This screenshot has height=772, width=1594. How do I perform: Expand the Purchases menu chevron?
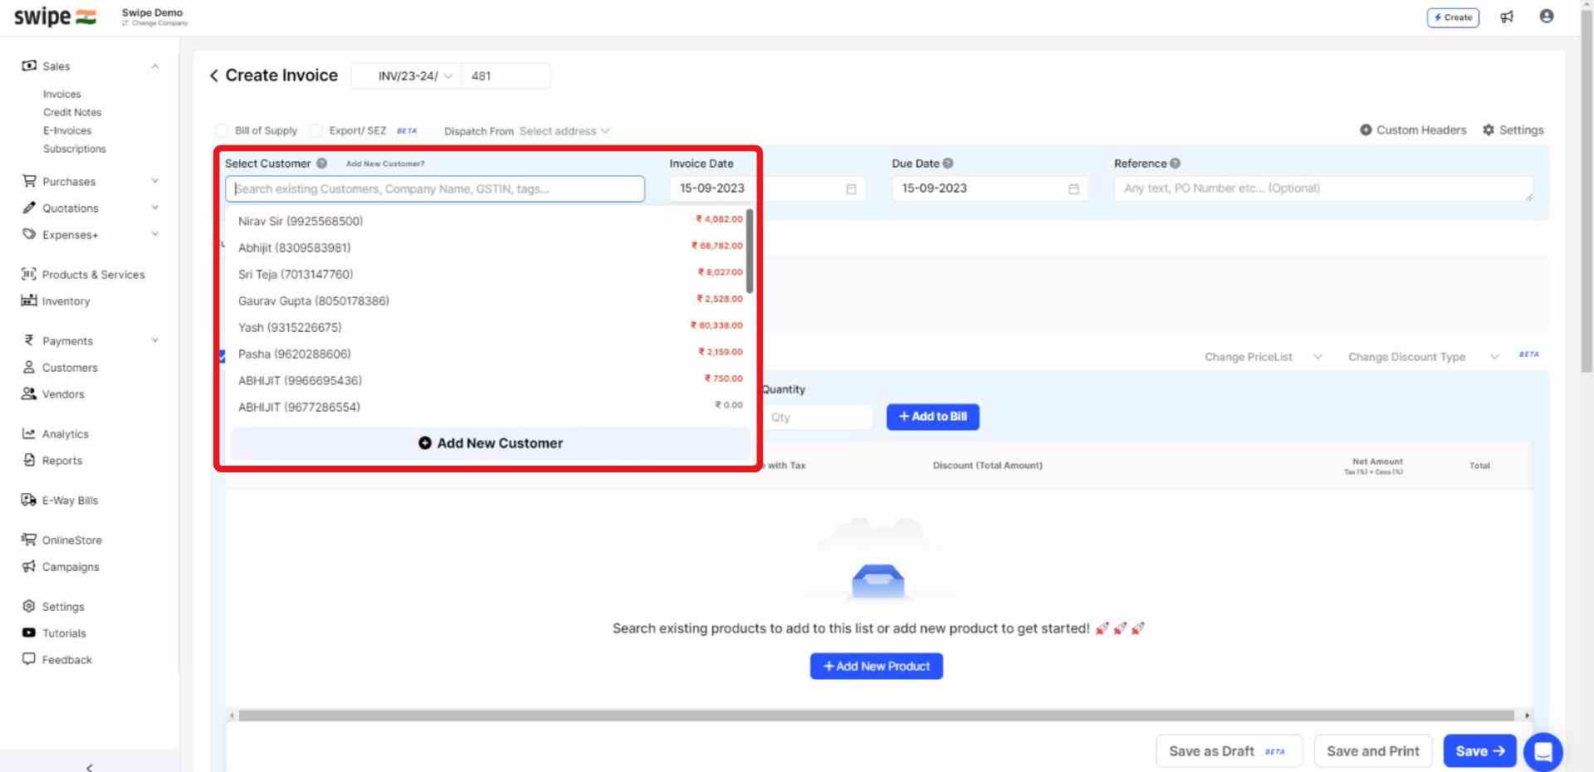pyautogui.click(x=155, y=181)
